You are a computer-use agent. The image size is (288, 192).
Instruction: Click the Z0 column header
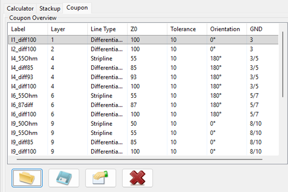(x=147, y=29)
